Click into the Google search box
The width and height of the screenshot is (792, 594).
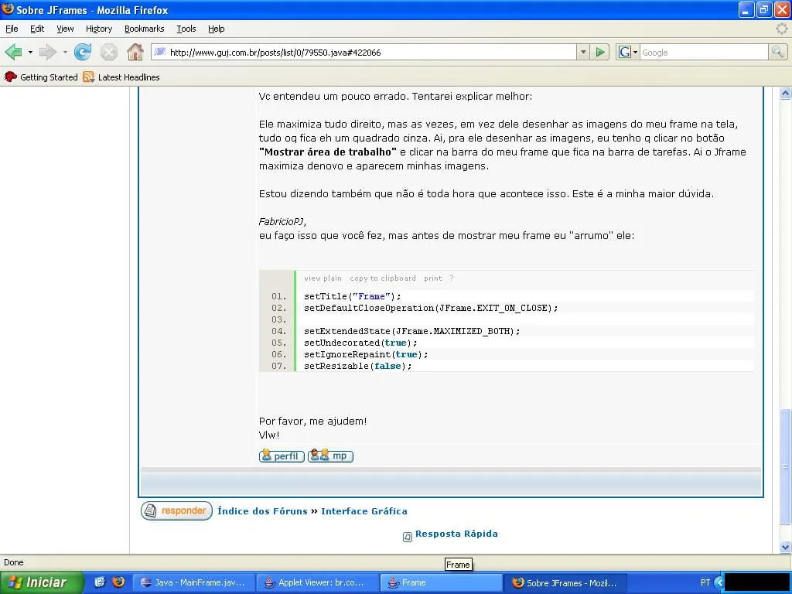[x=704, y=52]
